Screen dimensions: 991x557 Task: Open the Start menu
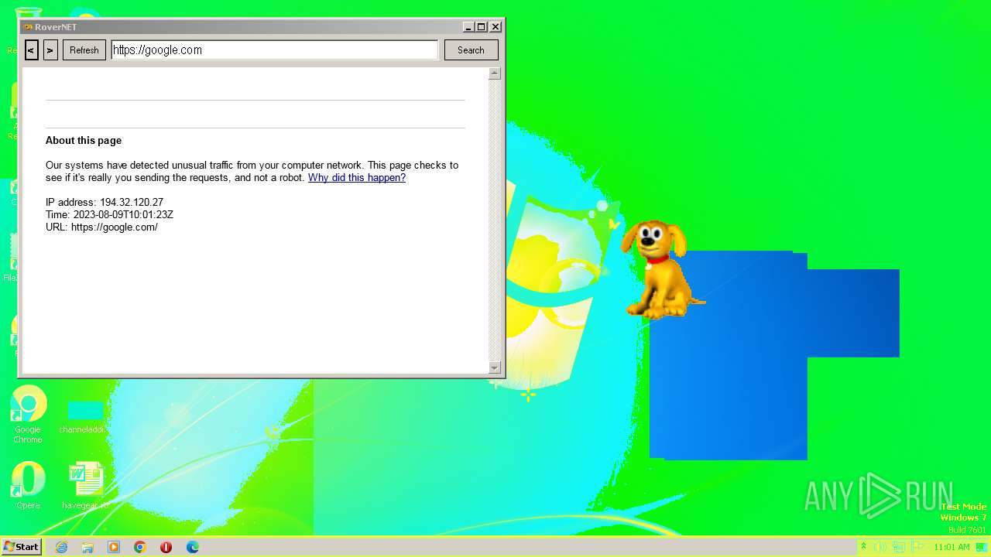[21, 547]
